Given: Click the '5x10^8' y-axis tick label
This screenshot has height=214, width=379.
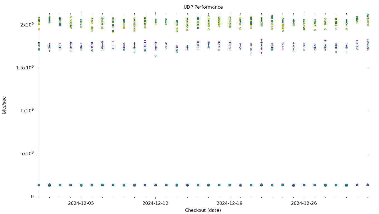Looking at the screenshot, I should (27, 154).
